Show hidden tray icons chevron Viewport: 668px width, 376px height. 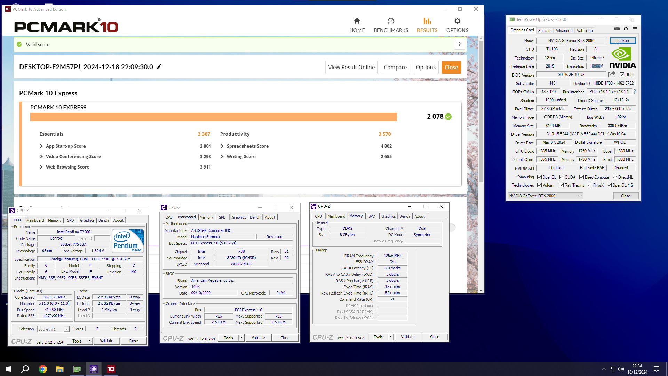coord(604,369)
